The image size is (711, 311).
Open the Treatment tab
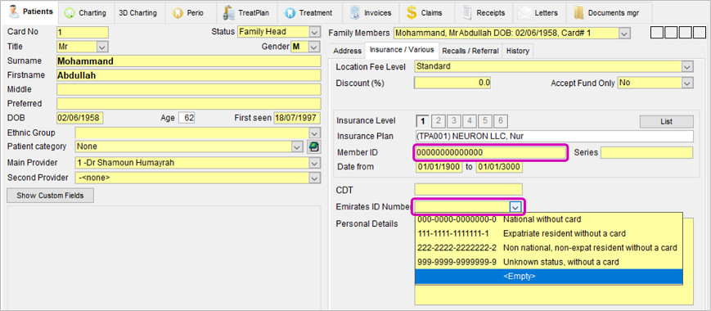coord(309,13)
